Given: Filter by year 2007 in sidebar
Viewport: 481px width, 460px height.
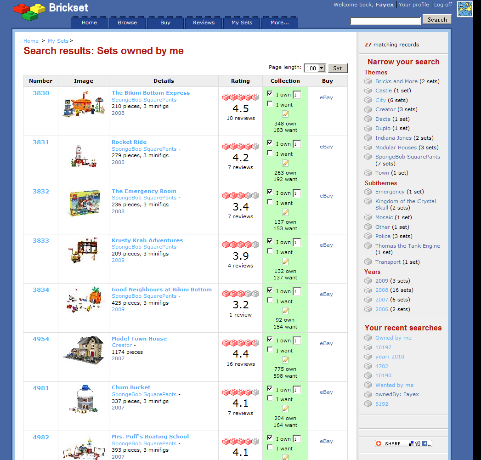Looking at the screenshot, I should [x=382, y=300].
